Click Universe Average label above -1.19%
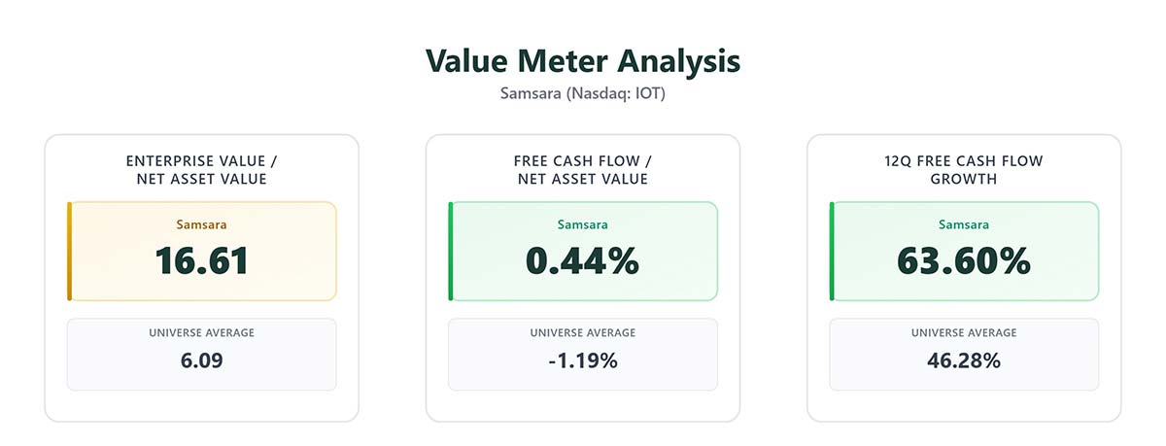 583,333
